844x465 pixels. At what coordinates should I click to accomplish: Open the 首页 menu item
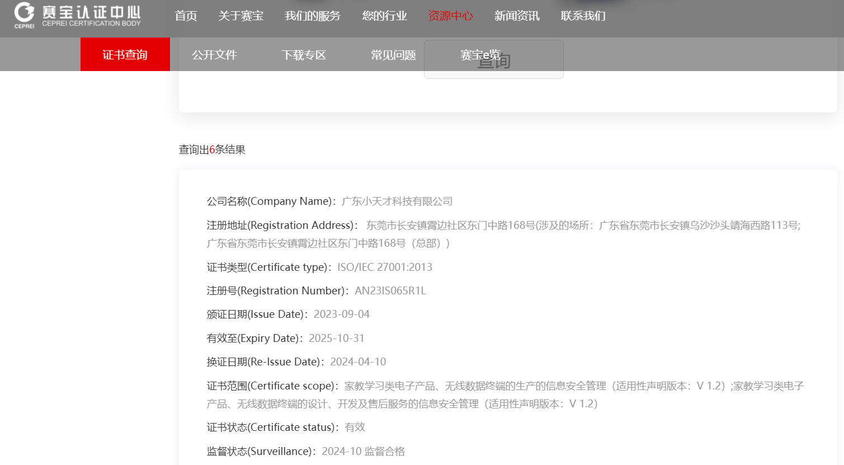[x=186, y=16]
